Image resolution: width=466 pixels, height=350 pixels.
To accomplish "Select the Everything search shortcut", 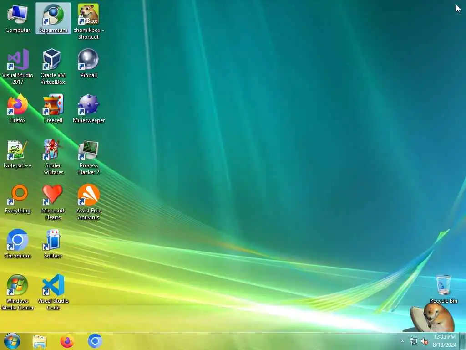I will click(x=18, y=199).
